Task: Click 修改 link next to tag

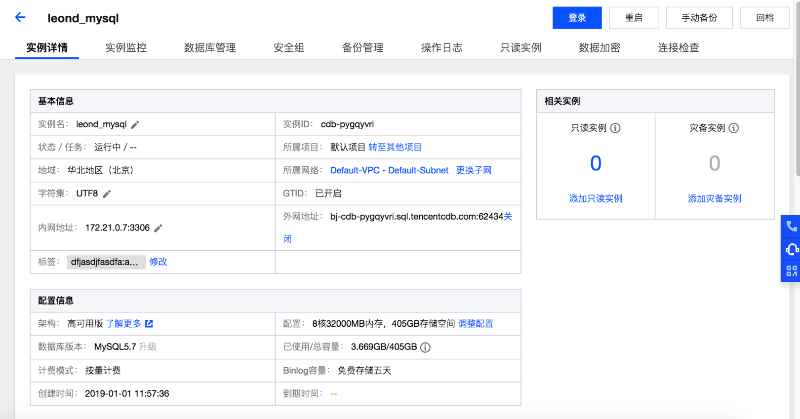Action: pyautogui.click(x=158, y=262)
